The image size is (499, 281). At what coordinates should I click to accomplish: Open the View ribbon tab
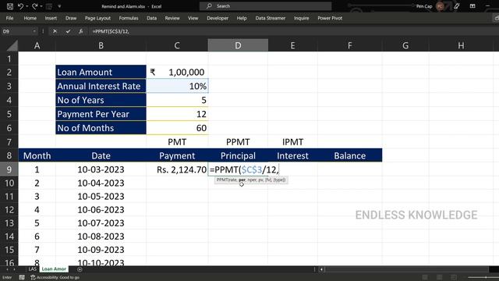(x=193, y=18)
